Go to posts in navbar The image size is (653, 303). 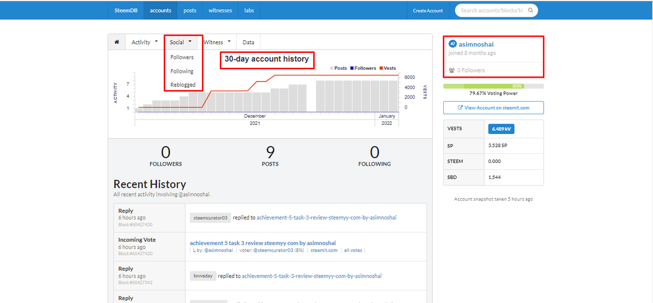190,10
